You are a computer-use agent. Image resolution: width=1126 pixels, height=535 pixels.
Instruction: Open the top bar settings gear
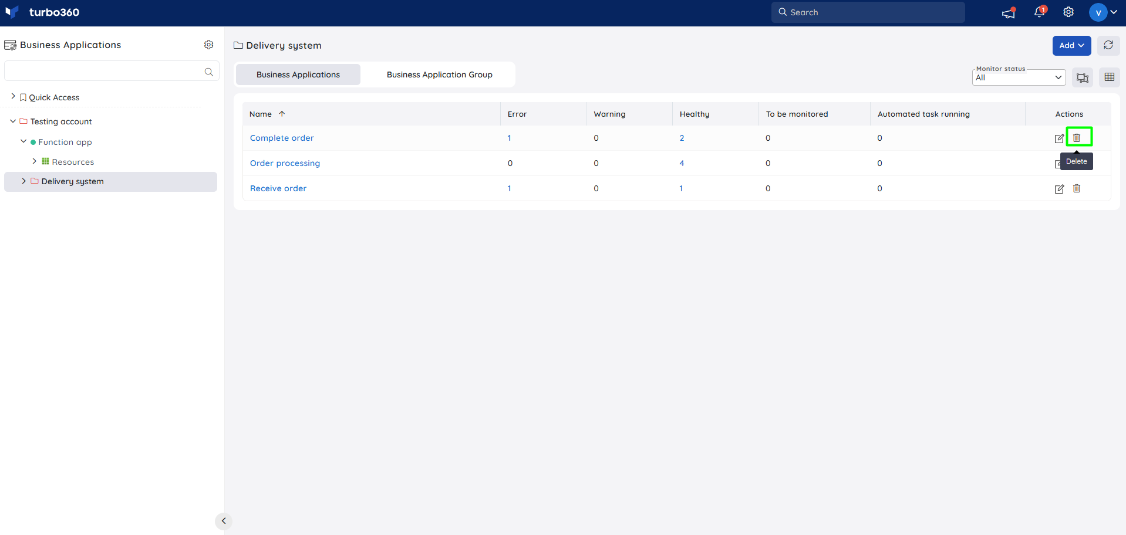coord(1068,12)
